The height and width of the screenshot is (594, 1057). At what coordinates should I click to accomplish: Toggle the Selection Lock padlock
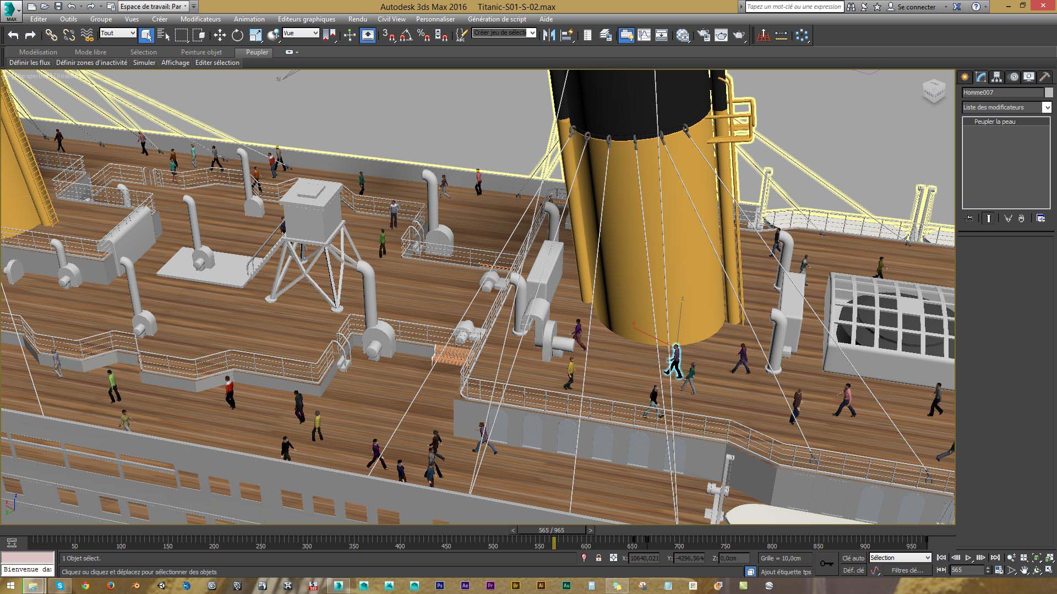[598, 558]
